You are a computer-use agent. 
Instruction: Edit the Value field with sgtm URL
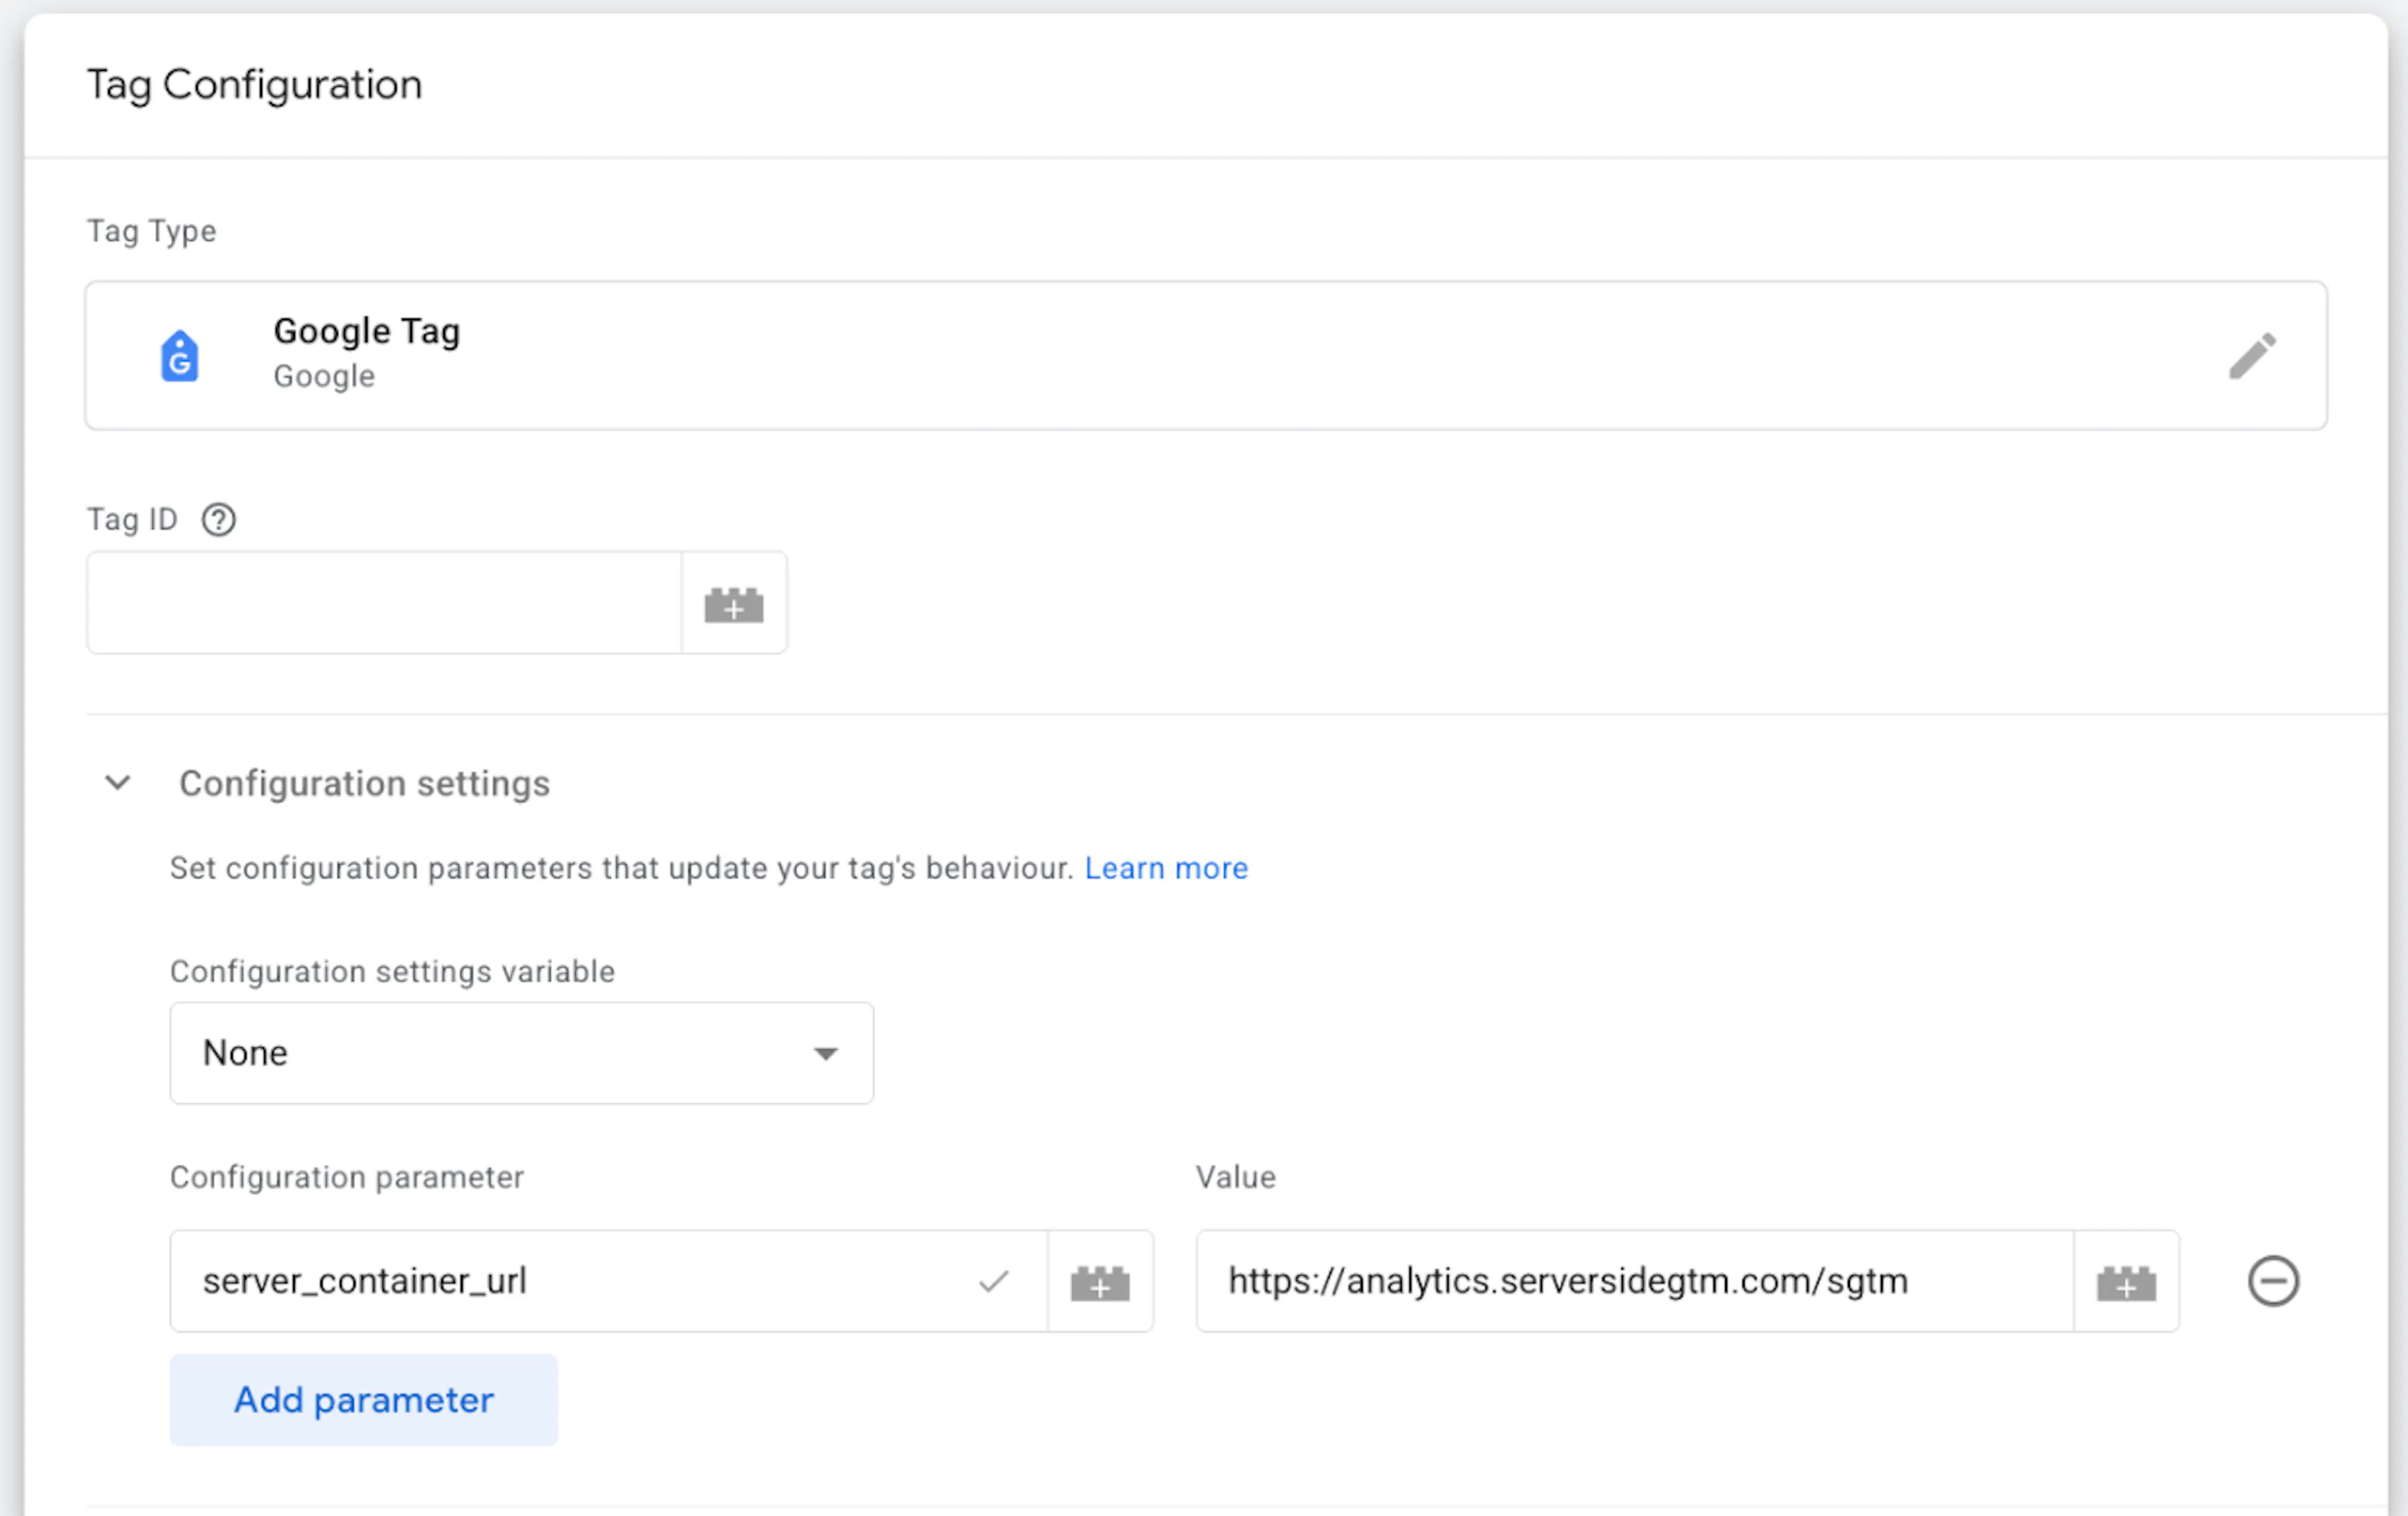pyautogui.click(x=1635, y=1281)
